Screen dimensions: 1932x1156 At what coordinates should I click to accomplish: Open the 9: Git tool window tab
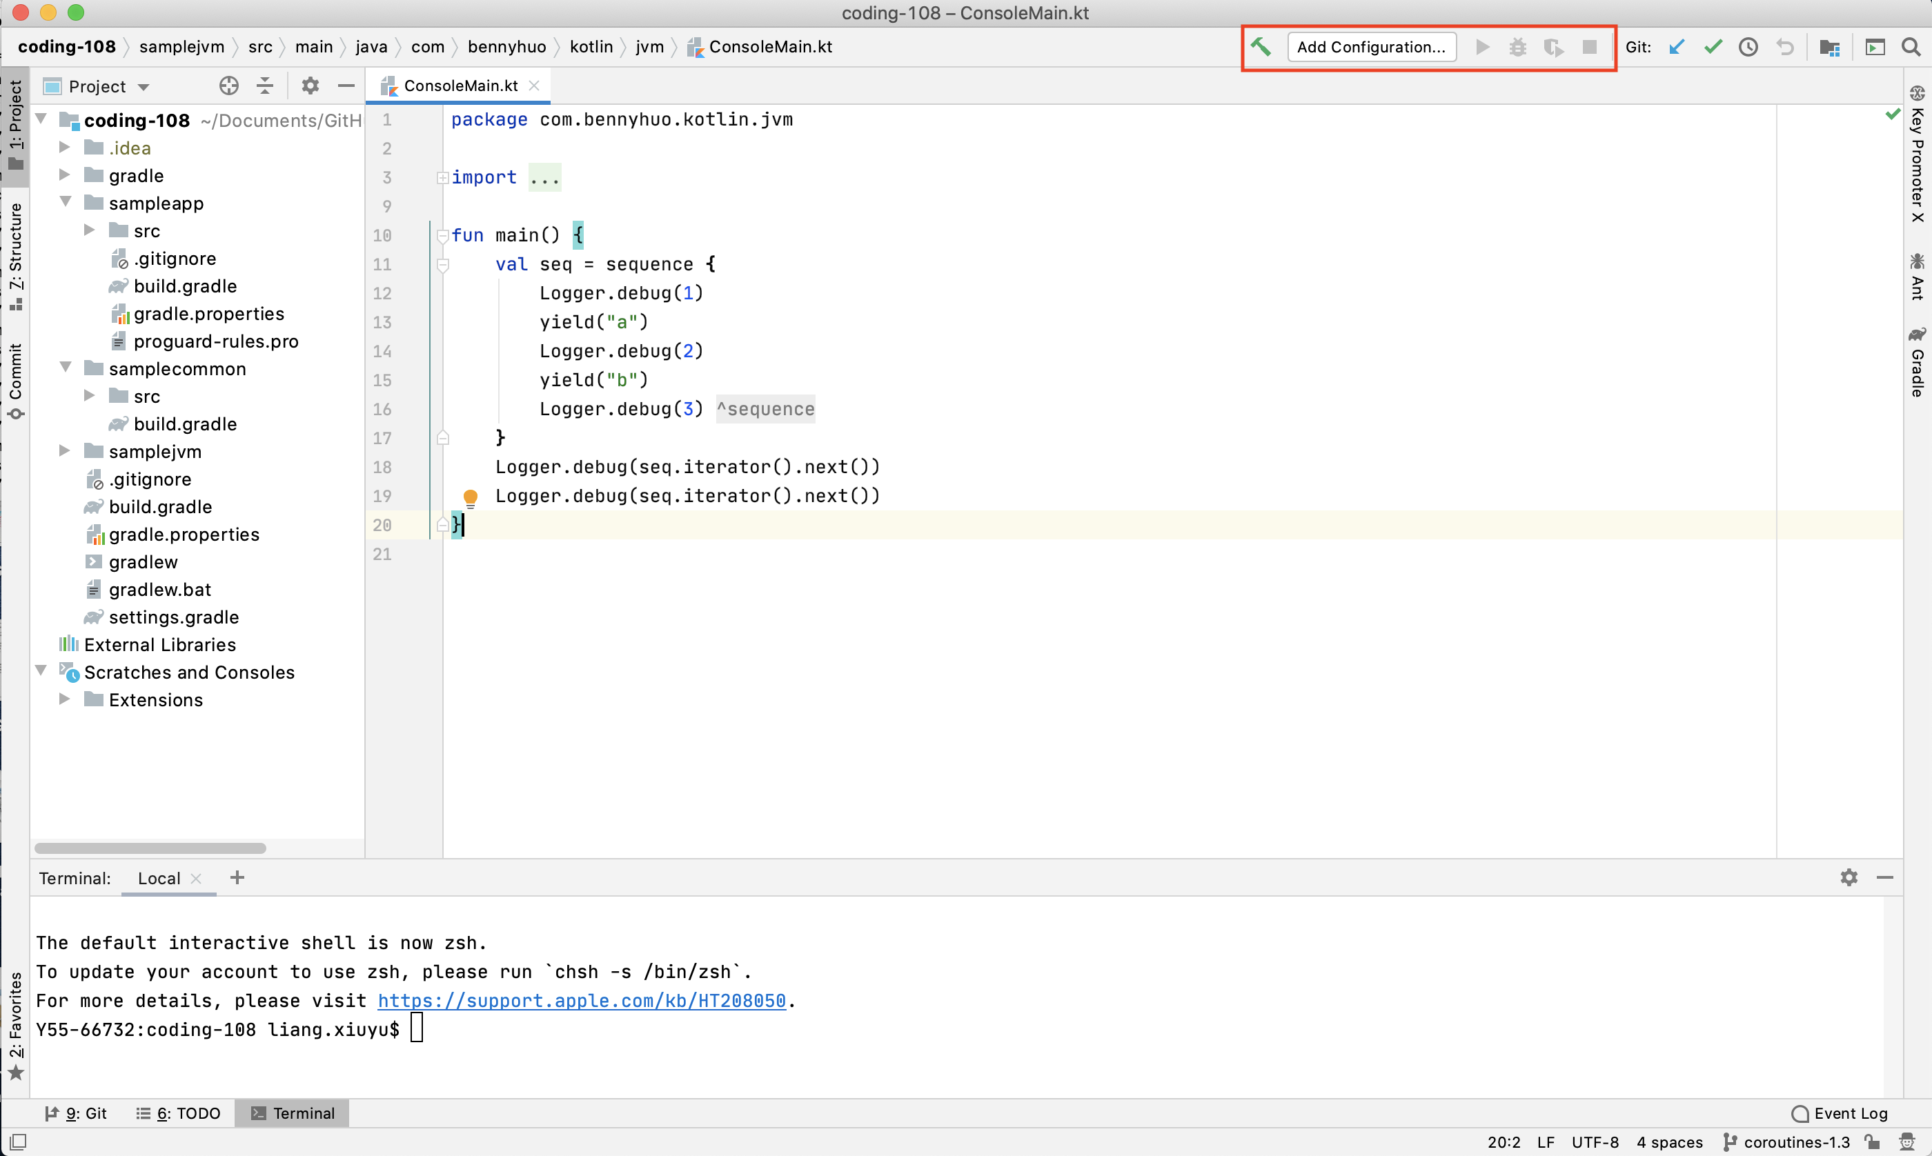click(76, 1113)
